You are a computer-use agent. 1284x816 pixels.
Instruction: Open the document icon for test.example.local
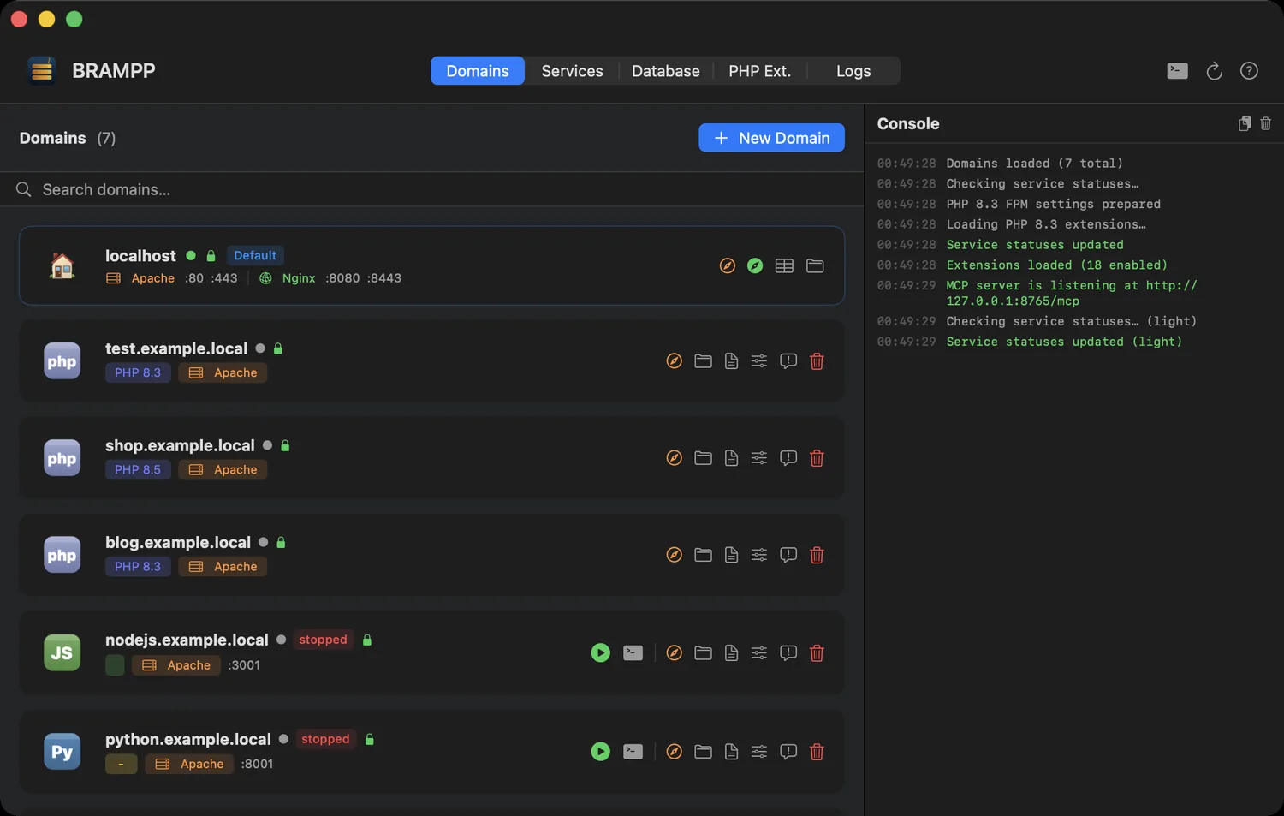pyautogui.click(x=731, y=361)
